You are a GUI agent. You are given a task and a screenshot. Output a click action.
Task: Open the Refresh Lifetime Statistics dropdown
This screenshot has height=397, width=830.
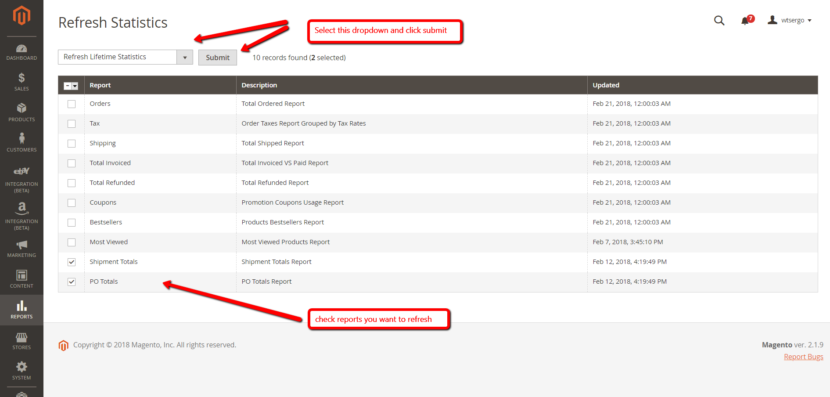click(x=126, y=57)
